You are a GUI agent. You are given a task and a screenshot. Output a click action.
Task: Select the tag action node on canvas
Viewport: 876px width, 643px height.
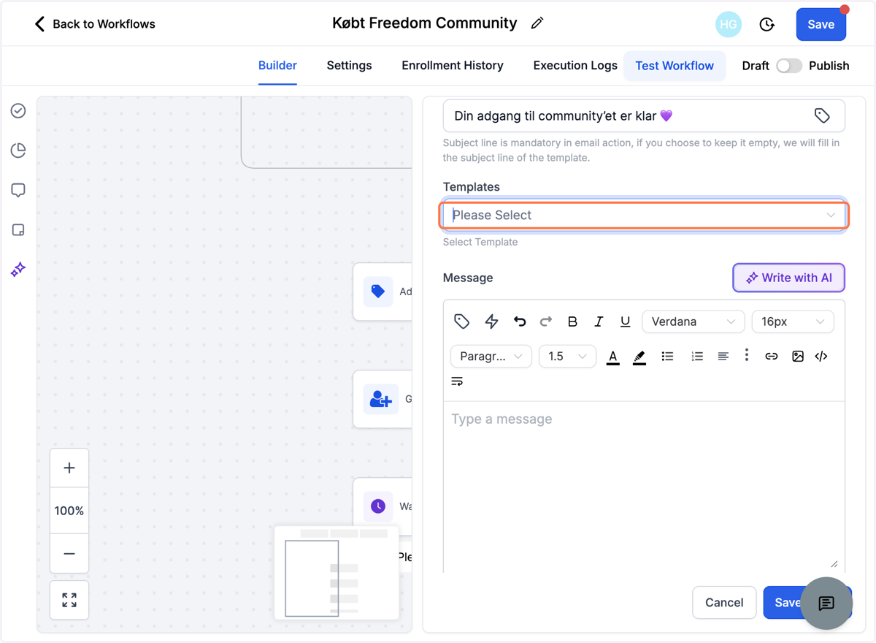coord(383,292)
